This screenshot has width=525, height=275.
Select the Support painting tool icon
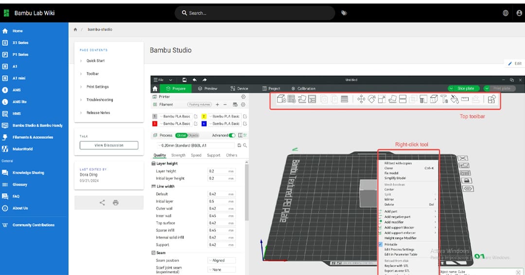[x=423, y=99]
